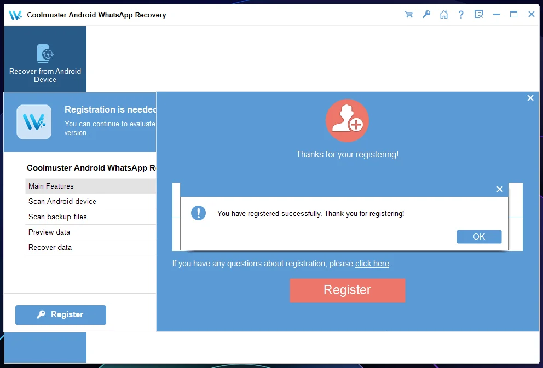Confirm the success message with OK
This screenshot has height=368, width=543.
[x=479, y=237]
